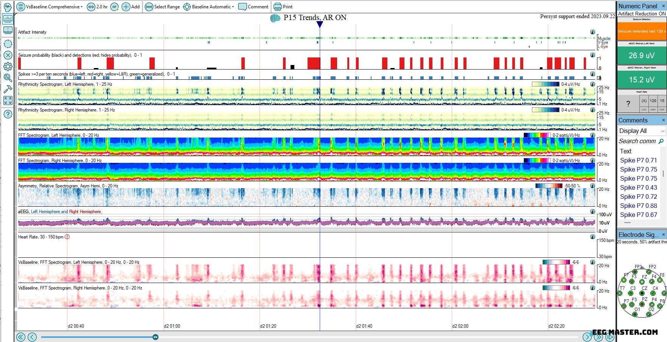The image size is (667, 342).
Task: Toggle the Heart Rate LOW alarm (X) cell
Action: click(644, 101)
